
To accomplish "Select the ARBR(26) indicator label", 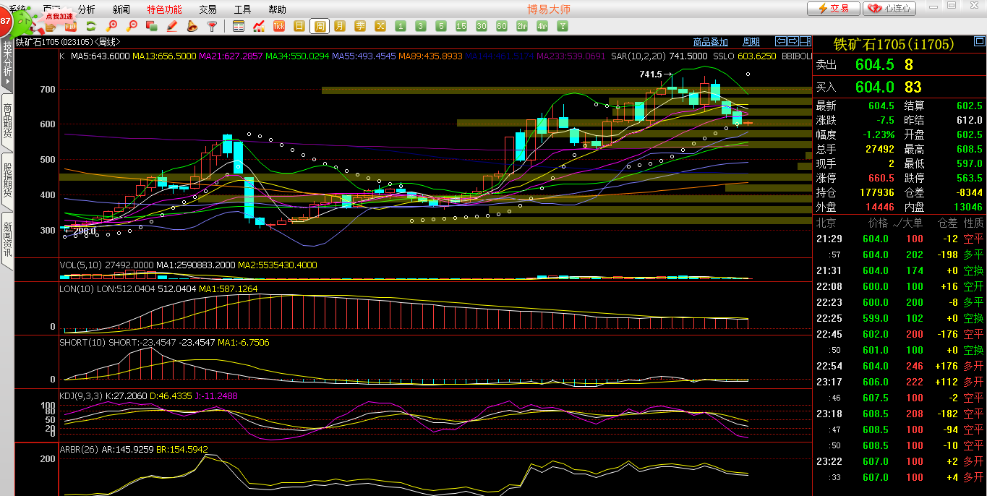I will click(79, 449).
